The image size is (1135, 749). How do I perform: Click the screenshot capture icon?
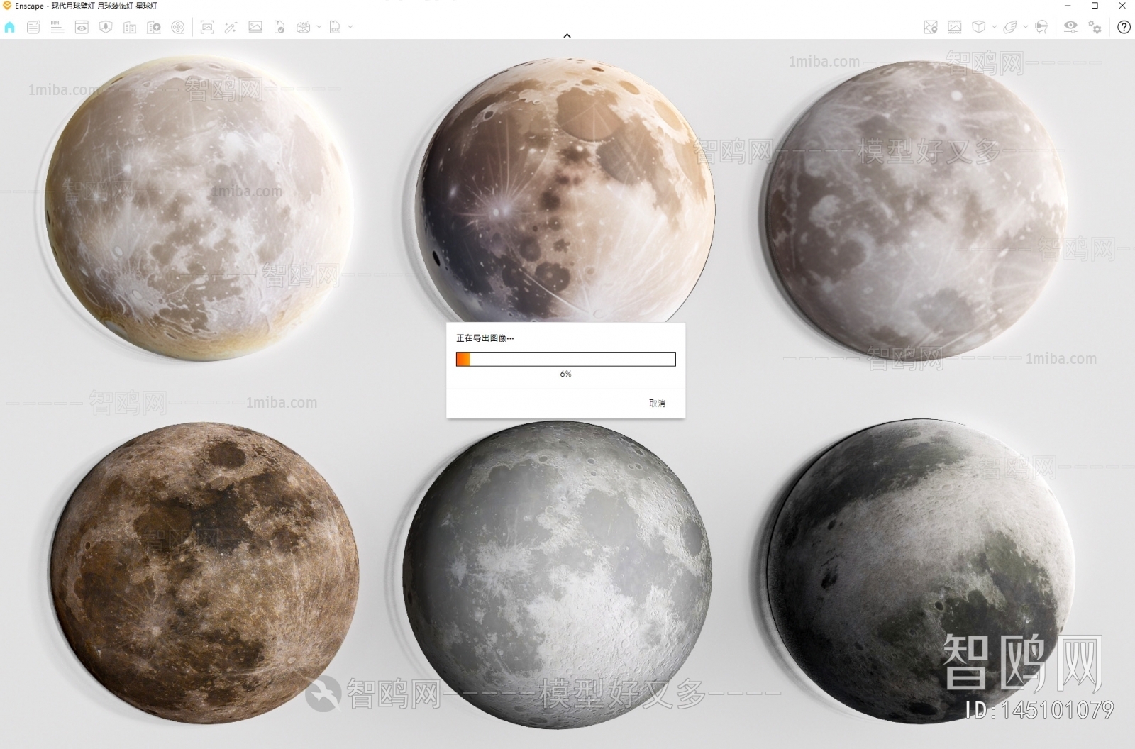pyautogui.click(x=207, y=27)
